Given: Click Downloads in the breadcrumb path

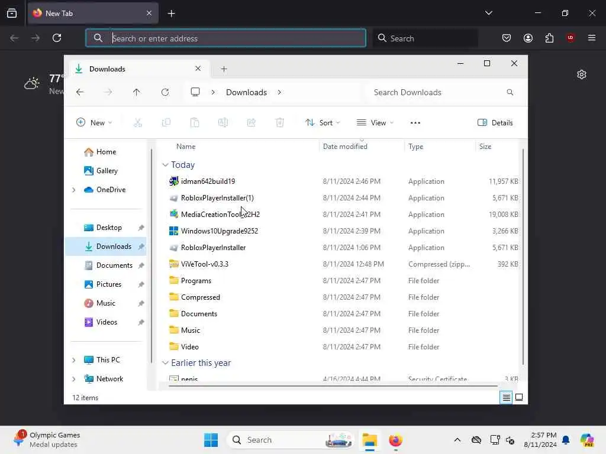Looking at the screenshot, I should click(x=246, y=92).
